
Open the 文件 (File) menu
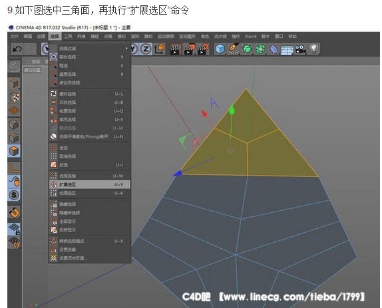coord(15,37)
